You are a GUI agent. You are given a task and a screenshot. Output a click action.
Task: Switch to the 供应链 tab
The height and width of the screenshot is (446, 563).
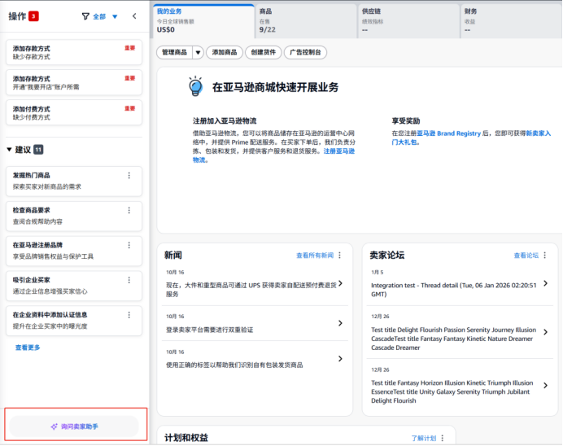[409, 21]
